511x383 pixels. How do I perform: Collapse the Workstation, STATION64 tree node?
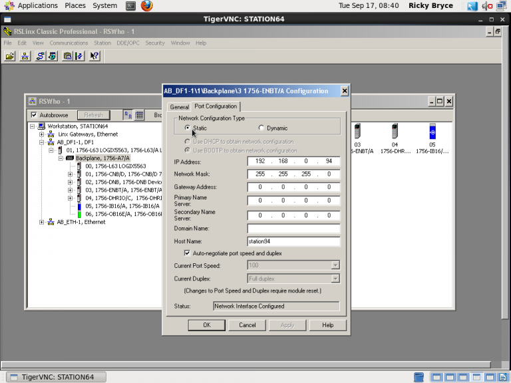click(x=32, y=126)
